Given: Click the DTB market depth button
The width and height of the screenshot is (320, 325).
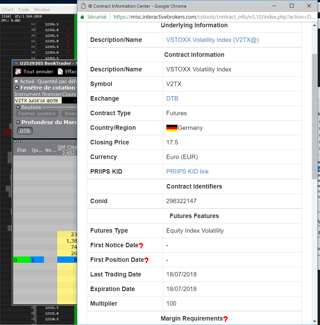Looking at the screenshot, I should [x=25, y=130].
